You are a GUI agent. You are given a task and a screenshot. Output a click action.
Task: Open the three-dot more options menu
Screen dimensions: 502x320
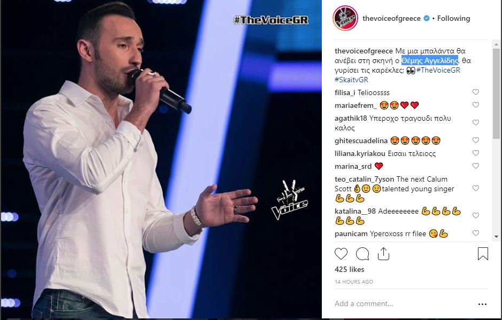pos(482,304)
